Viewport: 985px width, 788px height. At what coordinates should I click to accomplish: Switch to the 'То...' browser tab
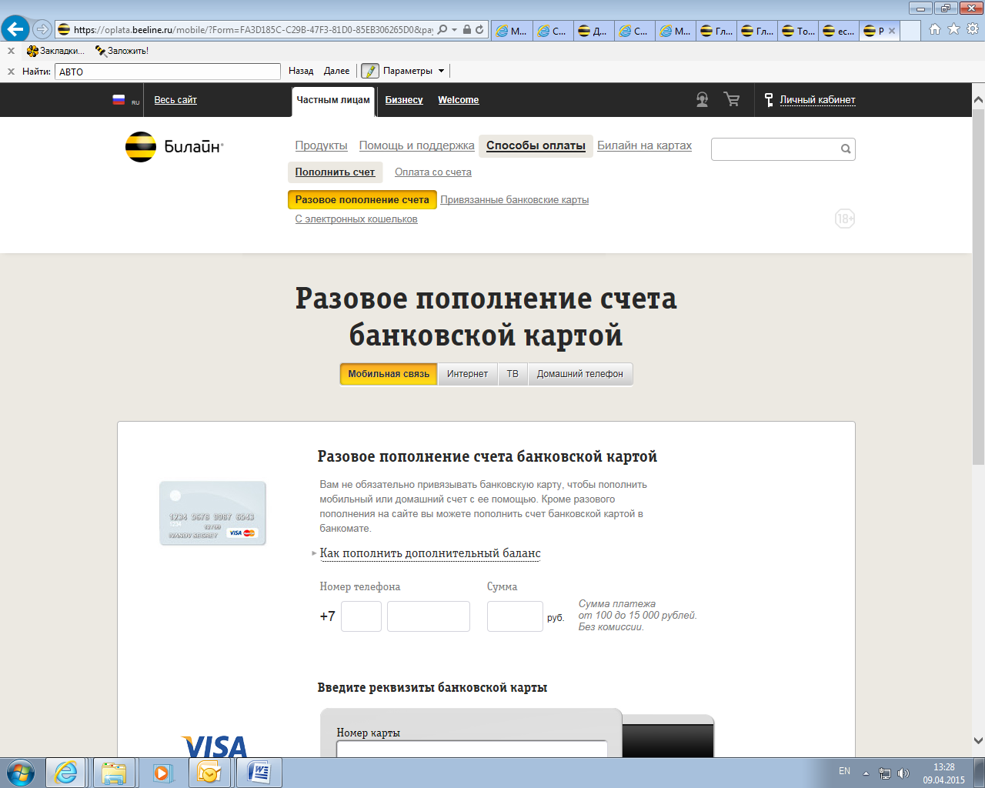point(798,31)
